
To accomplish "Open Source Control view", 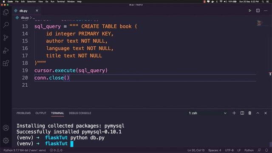I will (6, 38).
